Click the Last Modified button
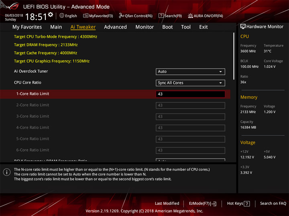Screen dimensions: 289x216 point(167,203)
